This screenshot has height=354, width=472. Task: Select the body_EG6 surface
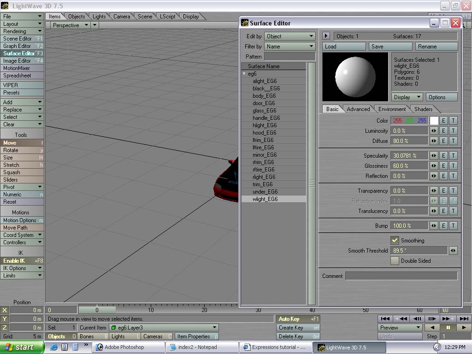(x=274, y=96)
